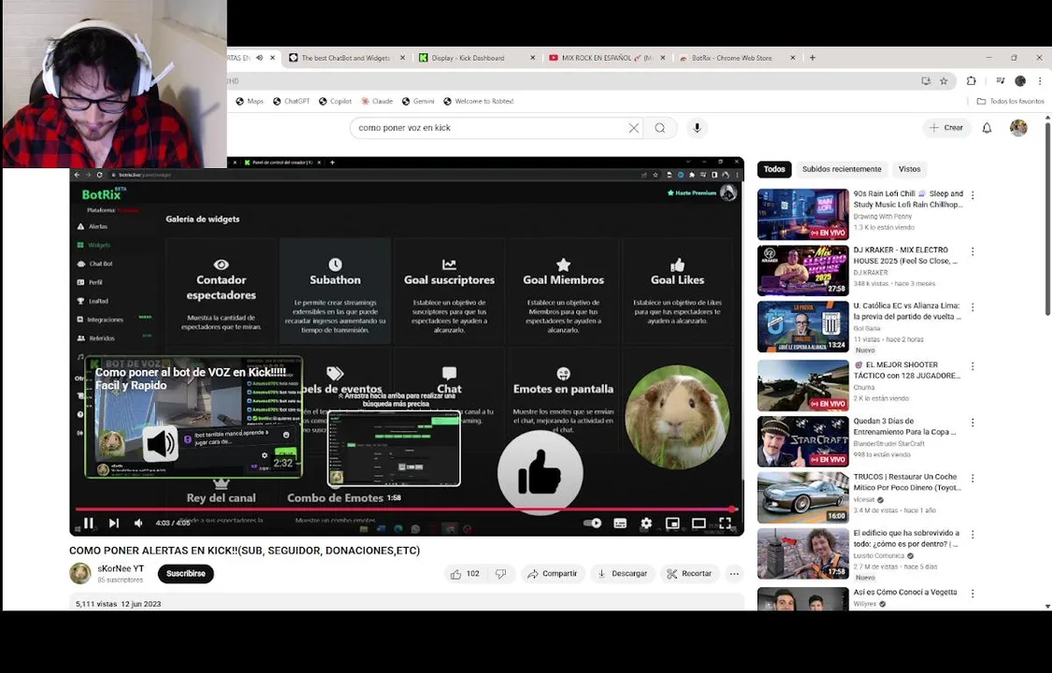
Task: Mute the video player volume
Action: click(x=138, y=523)
